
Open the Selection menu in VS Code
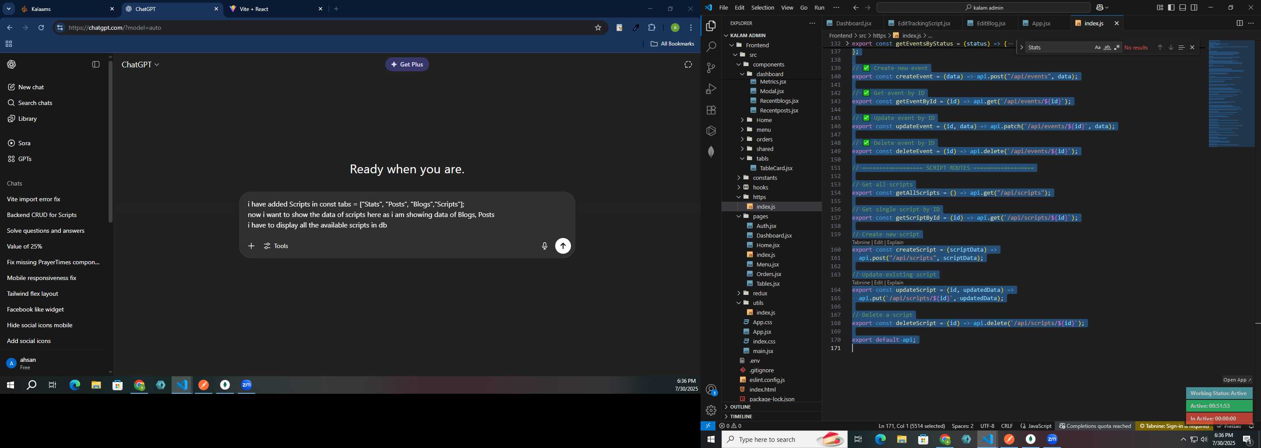point(763,8)
